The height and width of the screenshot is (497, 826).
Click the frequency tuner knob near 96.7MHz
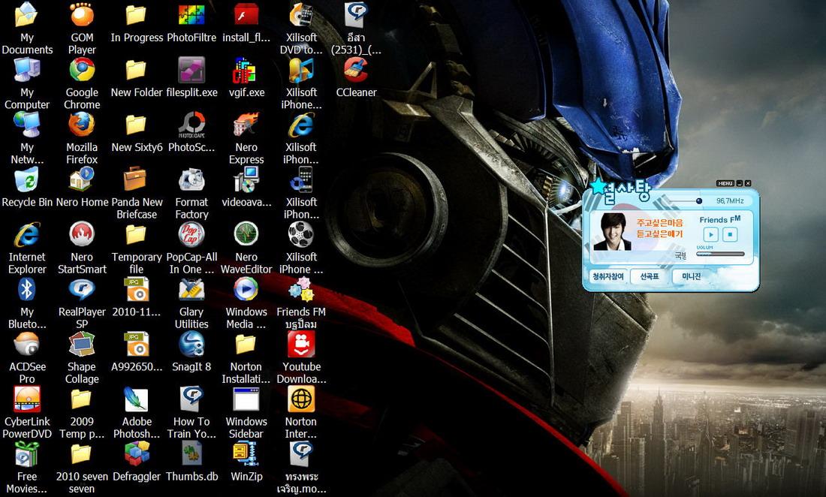pos(699,200)
